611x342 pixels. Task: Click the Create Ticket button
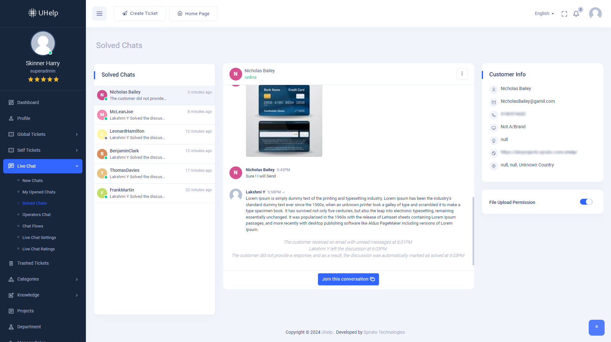[x=140, y=13]
